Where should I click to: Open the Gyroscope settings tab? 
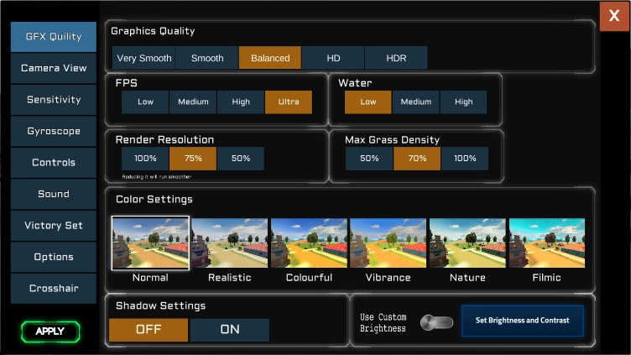coord(54,132)
